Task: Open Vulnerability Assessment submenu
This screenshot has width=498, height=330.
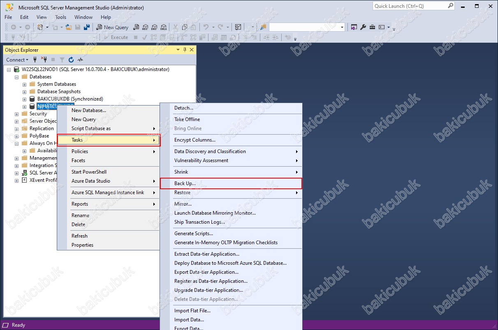Action: click(x=231, y=160)
